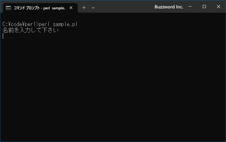Image resolution: width=226 pixels, height=142 pixels.
Task: Open a new tab with the plus button
Action: (84, 8)
